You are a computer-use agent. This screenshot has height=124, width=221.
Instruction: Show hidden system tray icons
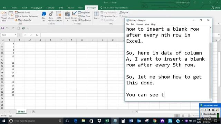click(183, 121)
